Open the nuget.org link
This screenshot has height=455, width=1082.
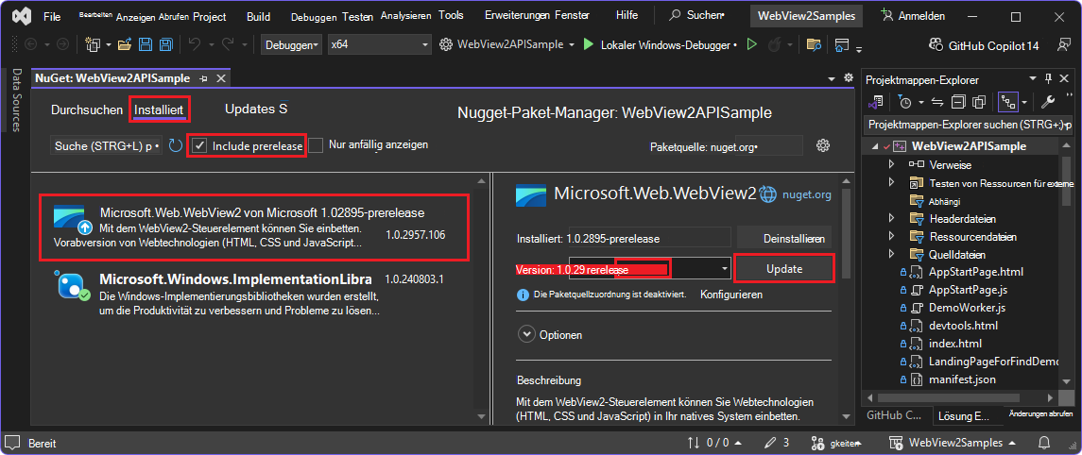[806, 195]
